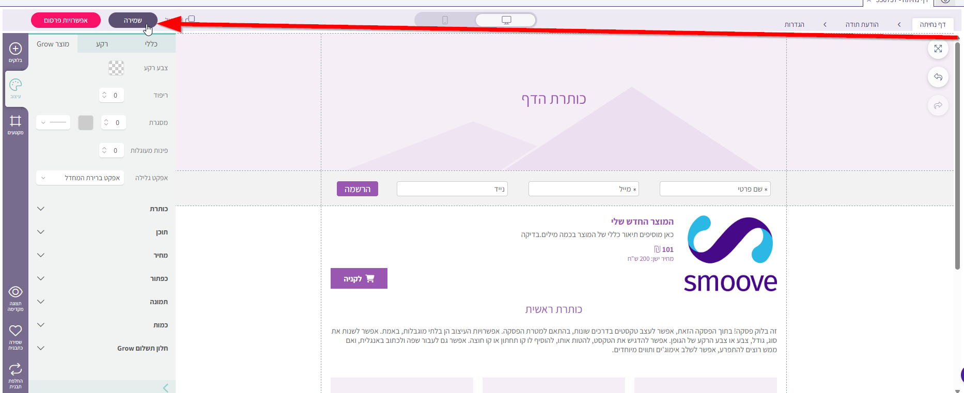Screen dimensions: 964x393
Task: Open the בלוקים (blocks) plus icon
Action: tap(15, 49)
